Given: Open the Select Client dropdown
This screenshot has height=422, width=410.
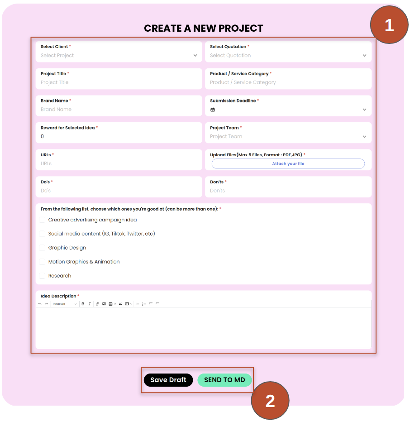Looking at the screenshot, I should click(x=119, y=55).
